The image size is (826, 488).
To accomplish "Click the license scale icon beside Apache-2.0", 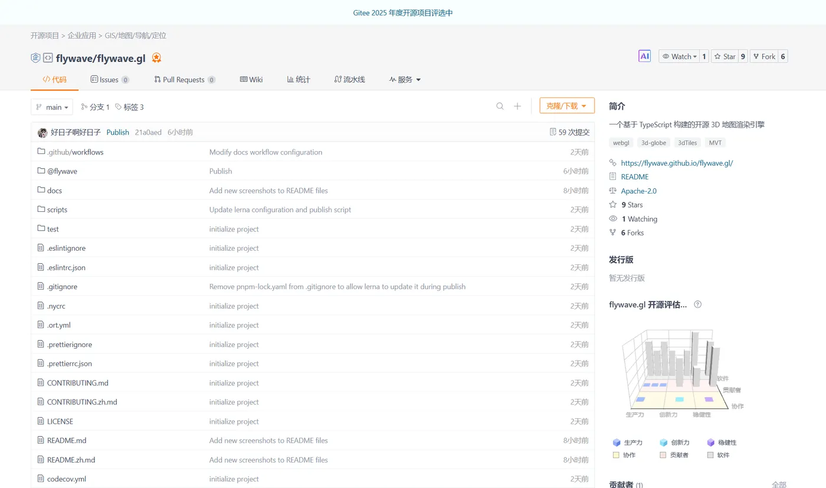I will (613, 191).
